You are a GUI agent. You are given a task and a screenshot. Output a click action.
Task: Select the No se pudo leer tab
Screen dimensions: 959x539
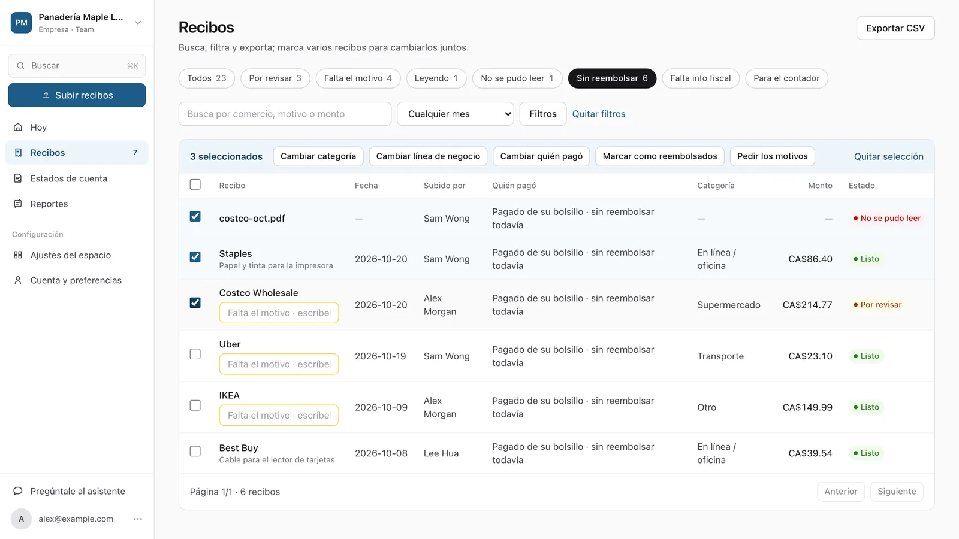click(517, 78)
